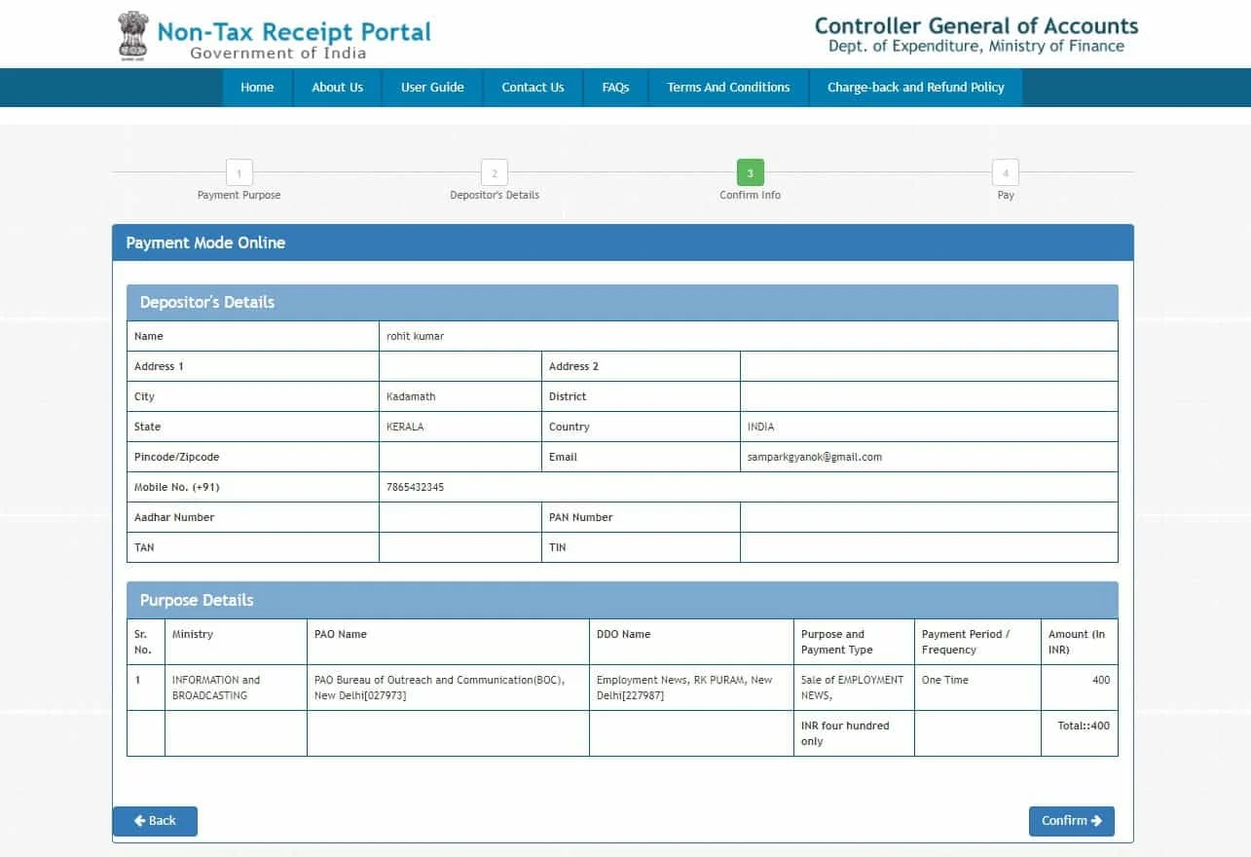Click the PAO Bureau of Outreach cell

coord(448,688)
